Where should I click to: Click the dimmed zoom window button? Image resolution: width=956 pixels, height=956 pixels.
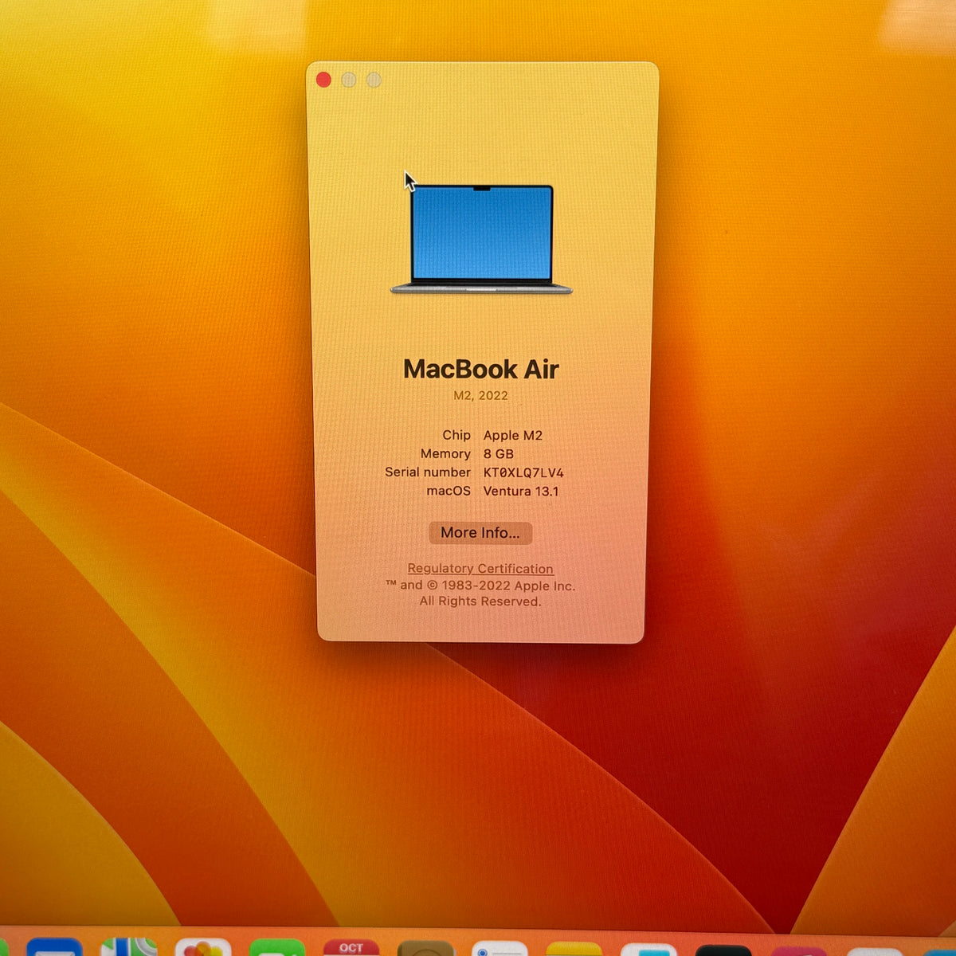tap(374, 80)
